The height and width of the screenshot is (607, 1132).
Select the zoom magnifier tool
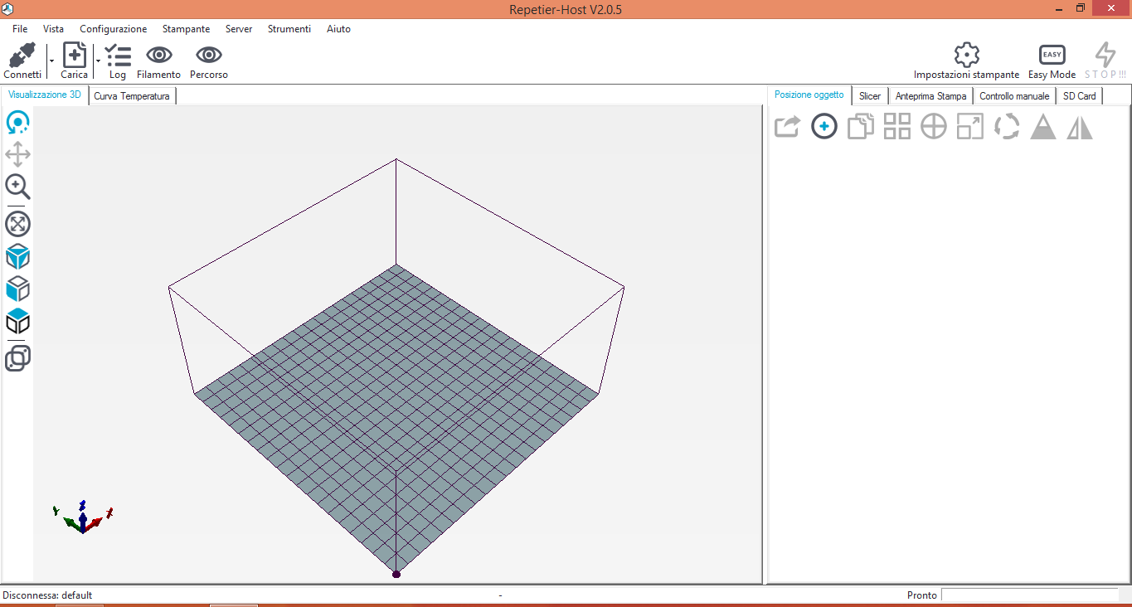(17, 187)
